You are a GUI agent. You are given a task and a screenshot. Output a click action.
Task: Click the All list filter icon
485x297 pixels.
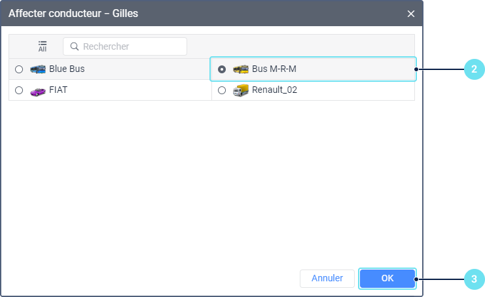pos(43,46)
